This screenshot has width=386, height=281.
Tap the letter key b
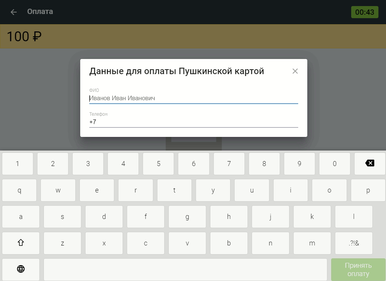point(229,243)
